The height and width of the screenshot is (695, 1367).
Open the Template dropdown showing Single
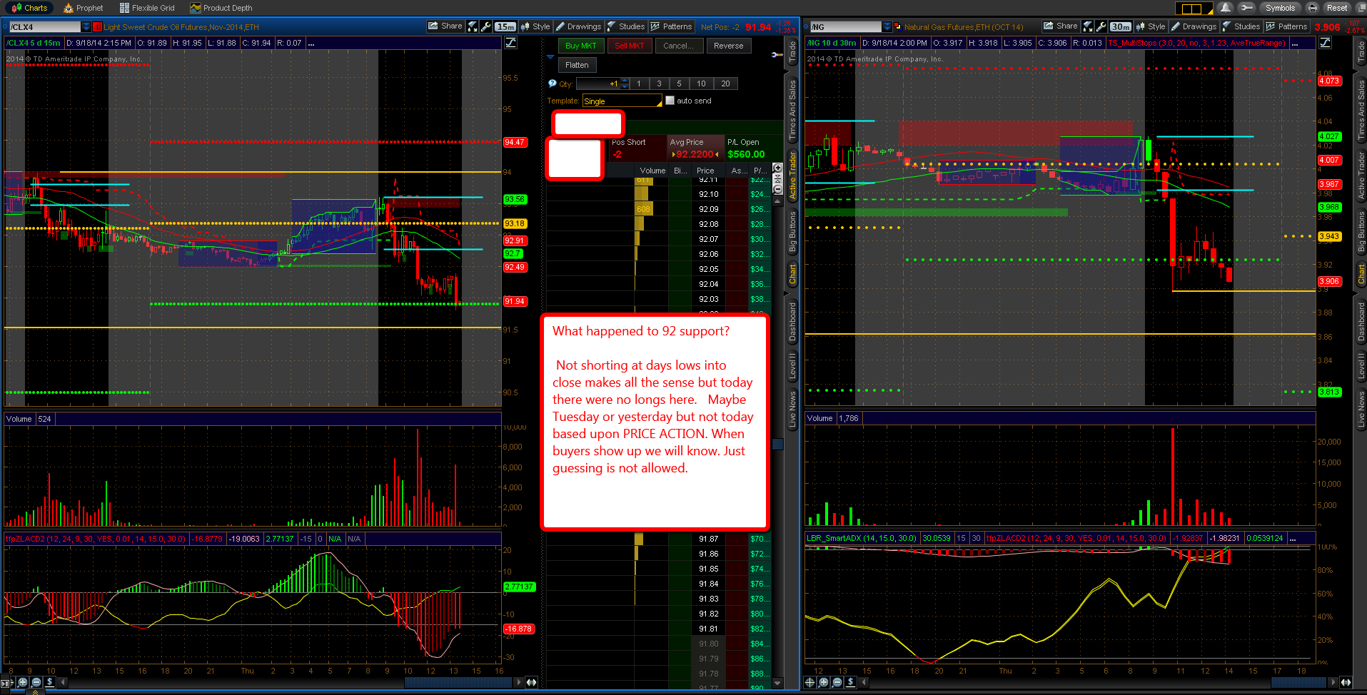(622, 101)
